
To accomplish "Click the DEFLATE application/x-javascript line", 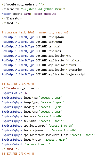I will point(44,74).
